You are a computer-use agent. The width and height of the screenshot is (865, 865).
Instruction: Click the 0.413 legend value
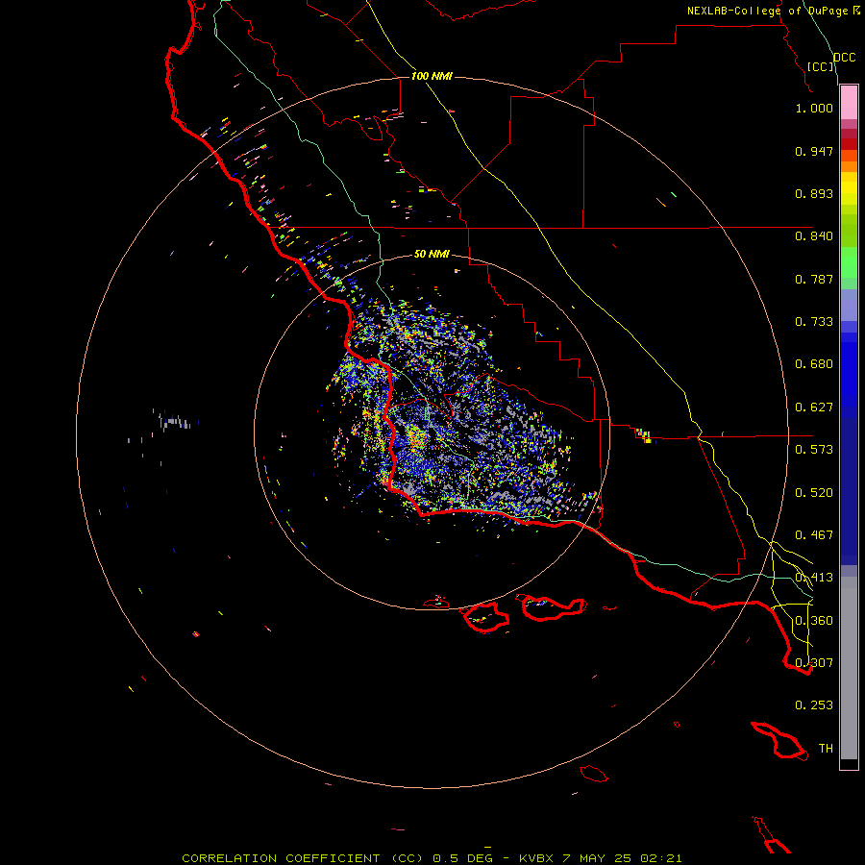[x=814, y=578]
